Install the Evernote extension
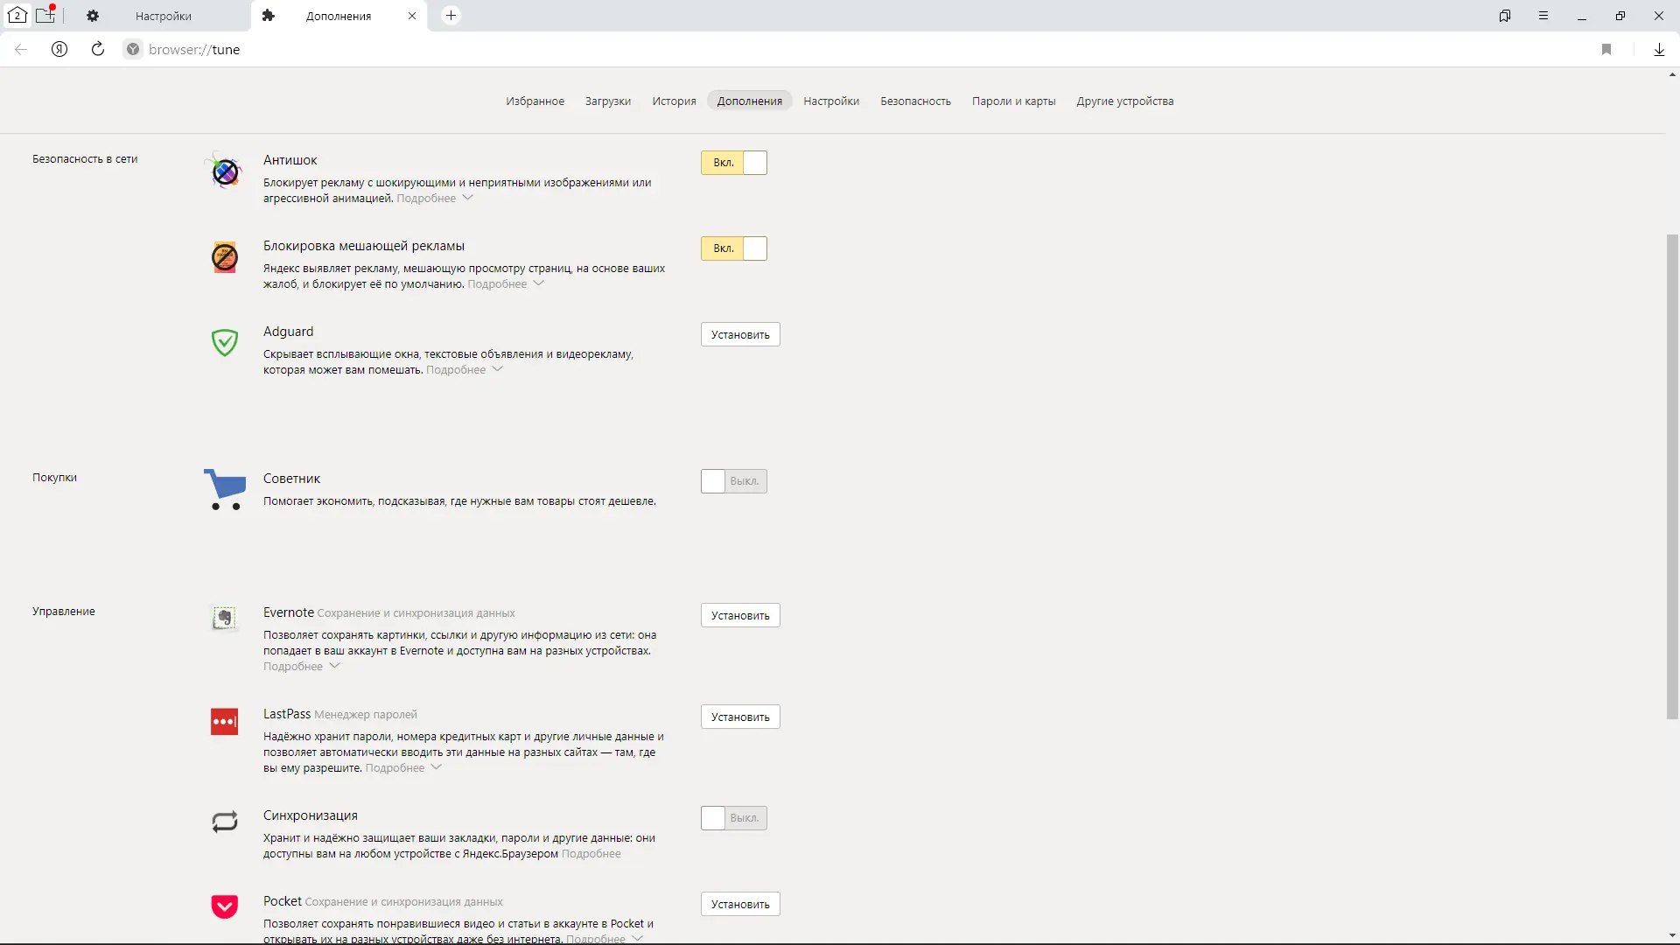Screen dimensions: 1680x945 pos(740,615)
